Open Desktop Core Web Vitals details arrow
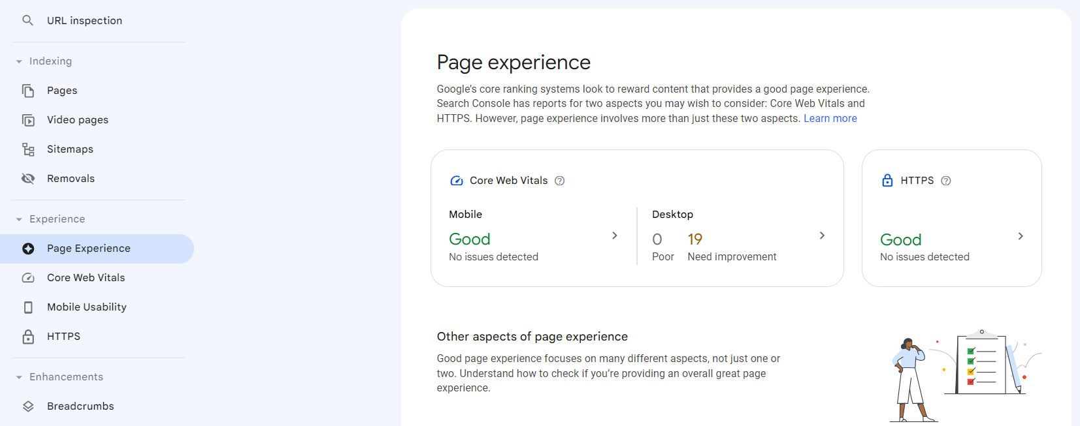This screenshot has width=1080, height=426. click(x=823, y=236)
